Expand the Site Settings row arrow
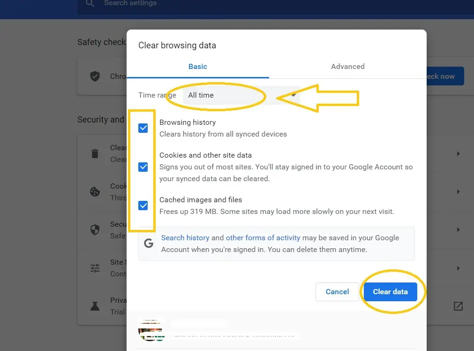Screen dimensions: 474x351 coord(458,268)
